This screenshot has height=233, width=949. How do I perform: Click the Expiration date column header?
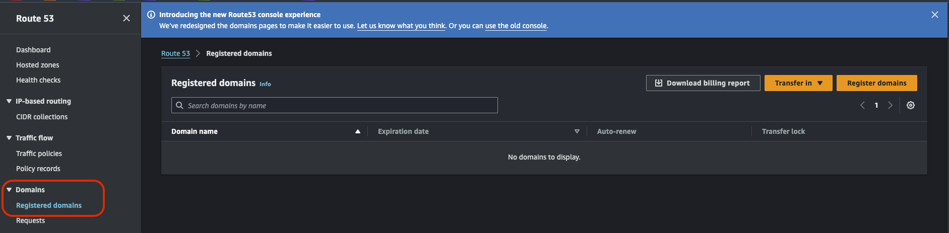point(403,131)
